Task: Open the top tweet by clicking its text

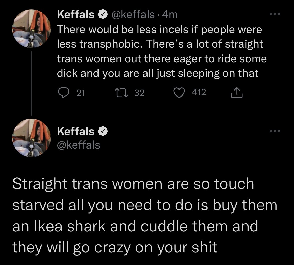Action: click(x=161, y=51)
